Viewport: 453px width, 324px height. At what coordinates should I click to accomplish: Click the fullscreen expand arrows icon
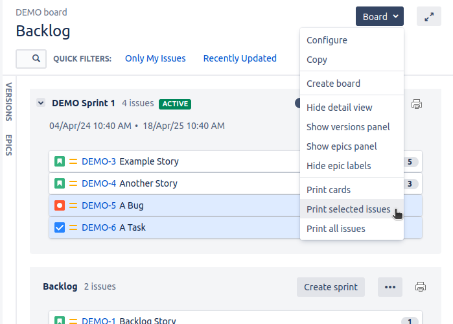coord(429,17)
